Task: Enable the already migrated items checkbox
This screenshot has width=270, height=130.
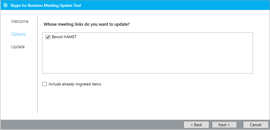Action: click(45, 84)
